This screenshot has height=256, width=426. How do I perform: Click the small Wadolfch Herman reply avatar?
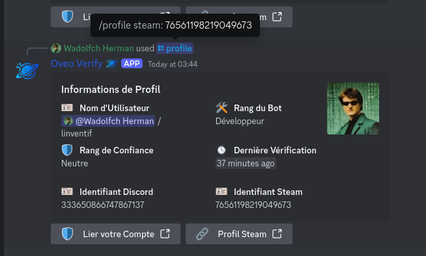56,48
